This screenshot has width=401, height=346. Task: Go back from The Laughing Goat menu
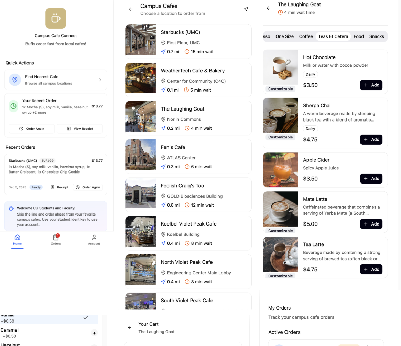(x=269, y=8)
